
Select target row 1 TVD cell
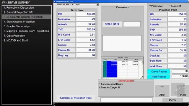[112, 62]
